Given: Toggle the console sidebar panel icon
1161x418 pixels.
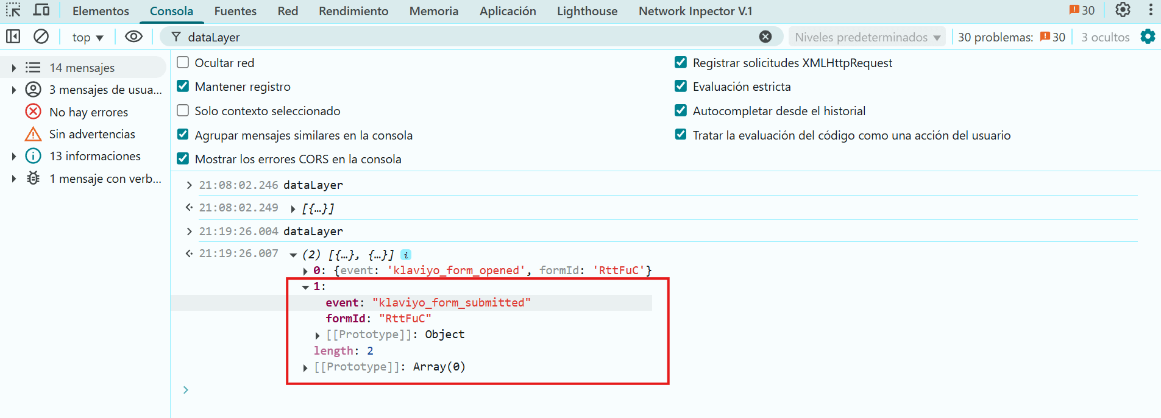Looking at the screenshot, I should (x=13, y=37).
